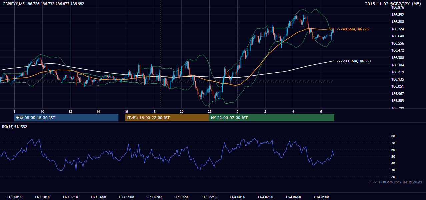Image resolution: width=426 pixels, height=200 pixels.
Task: Click price axis label 185.883
Action: click(397, 101)
